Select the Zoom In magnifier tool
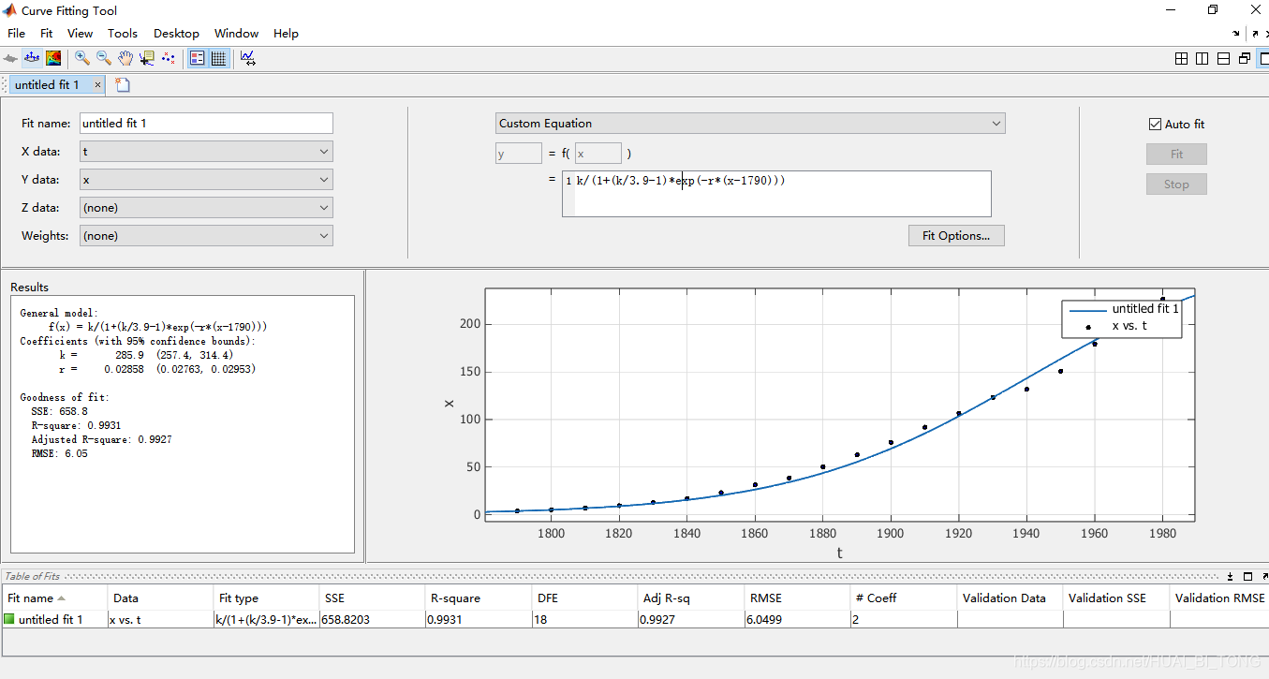Viewport: 1269px width, 679px height. 82,58
